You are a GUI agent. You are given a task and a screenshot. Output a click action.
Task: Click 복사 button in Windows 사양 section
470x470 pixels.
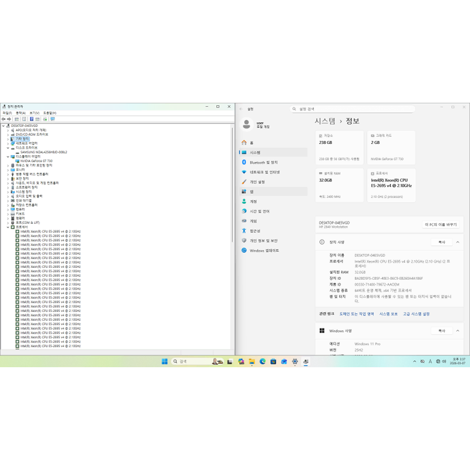[x=442, y=331]
